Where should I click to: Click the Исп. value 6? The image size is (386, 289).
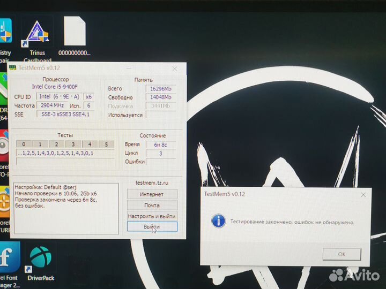tap(89, 105)
